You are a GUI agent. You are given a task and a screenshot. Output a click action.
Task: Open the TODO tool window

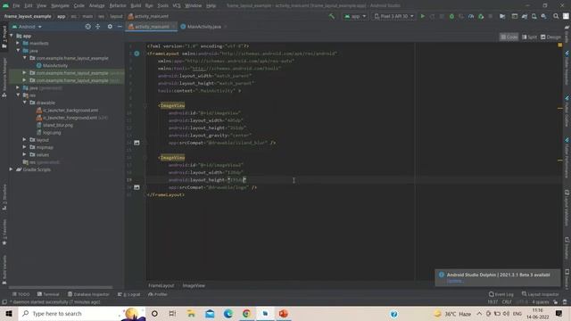pyautogui.click(x=21, y=294)
